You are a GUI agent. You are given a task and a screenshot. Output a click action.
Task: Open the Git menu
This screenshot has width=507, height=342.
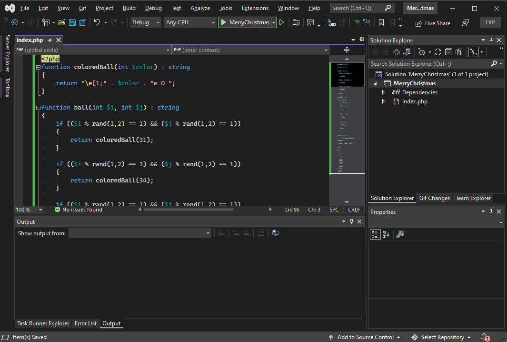click(x=82, y=8)
